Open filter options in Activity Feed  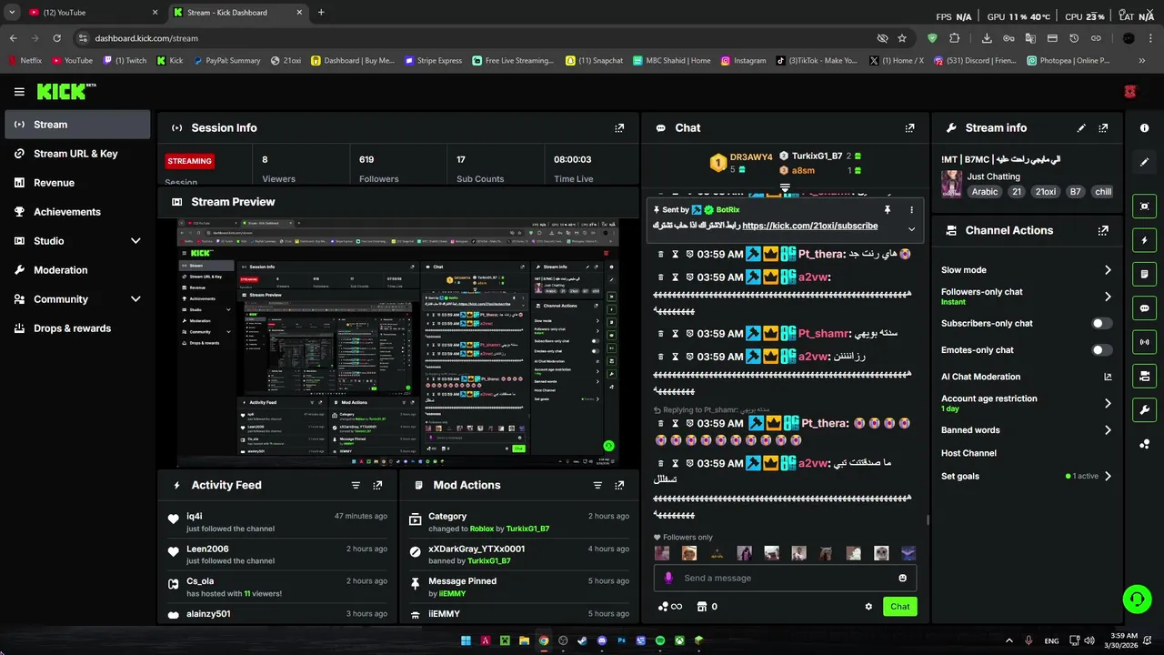(x=356, y=486)
